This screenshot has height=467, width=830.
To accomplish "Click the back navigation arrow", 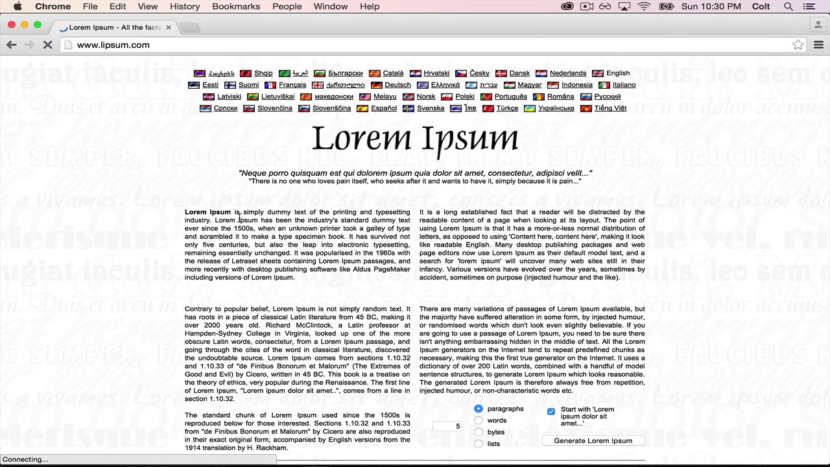I will 12,45.
